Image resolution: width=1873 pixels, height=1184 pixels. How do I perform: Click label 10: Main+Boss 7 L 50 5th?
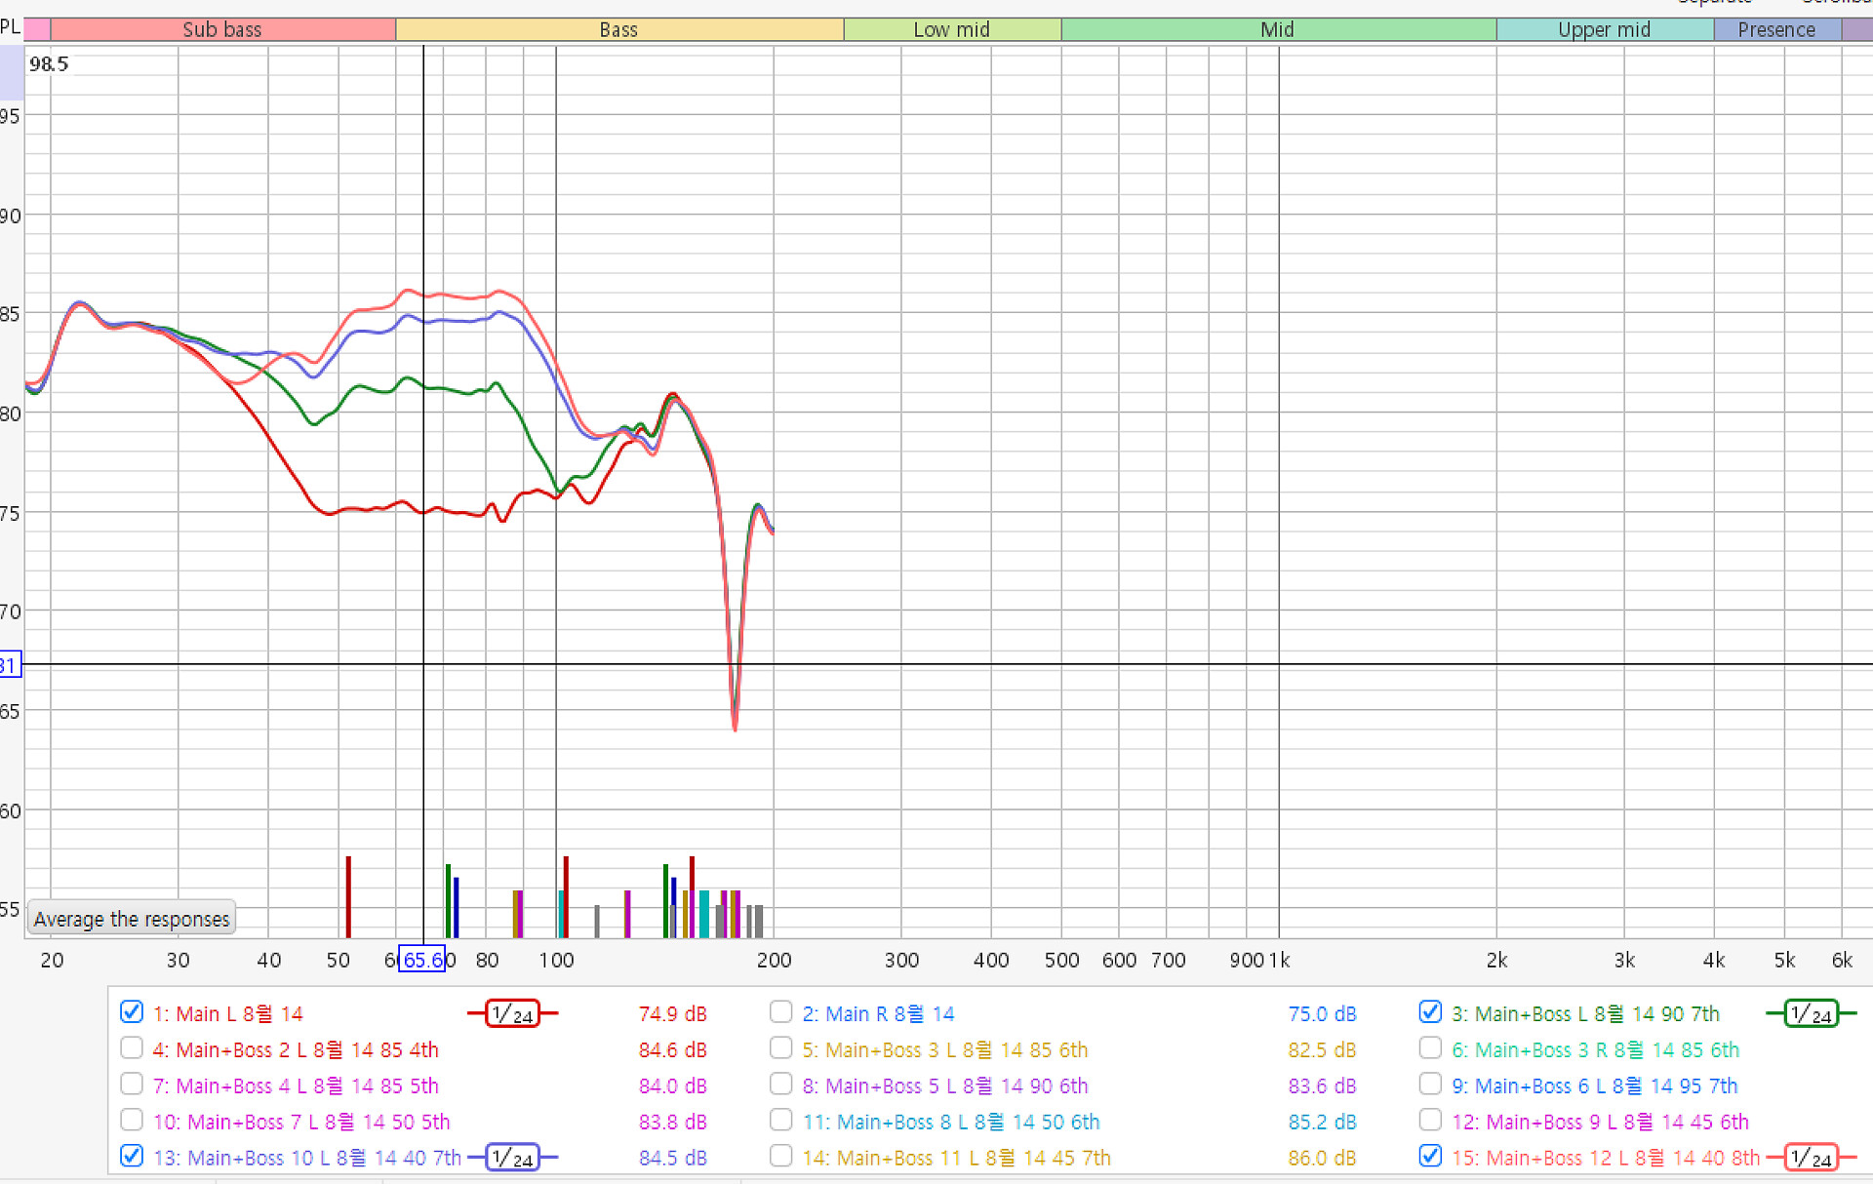point(301,1123)
